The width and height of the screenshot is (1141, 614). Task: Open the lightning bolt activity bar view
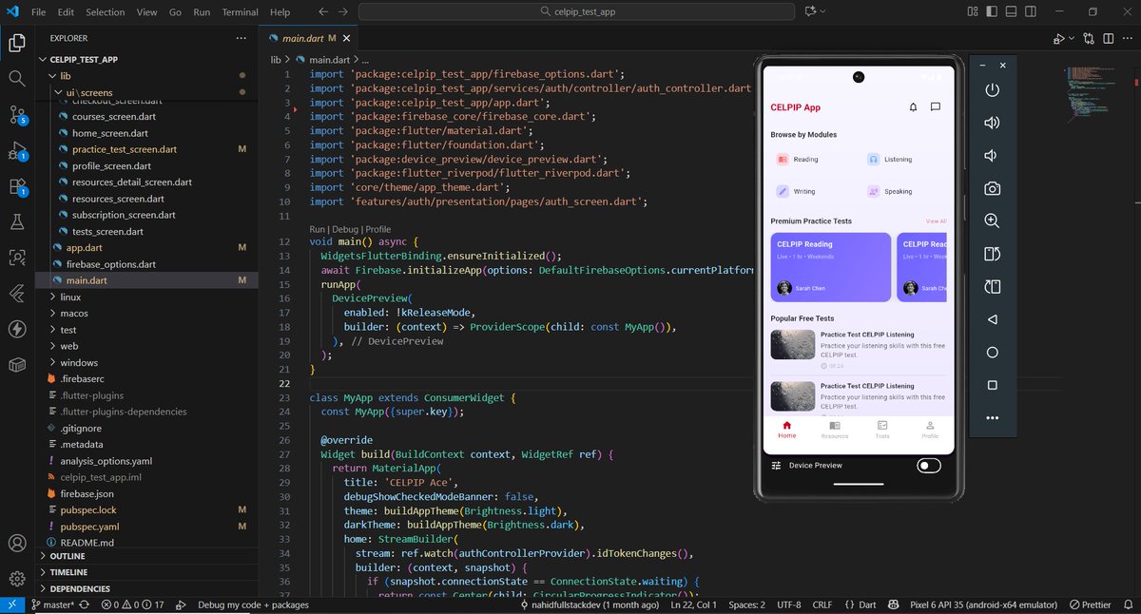point(17,329)
